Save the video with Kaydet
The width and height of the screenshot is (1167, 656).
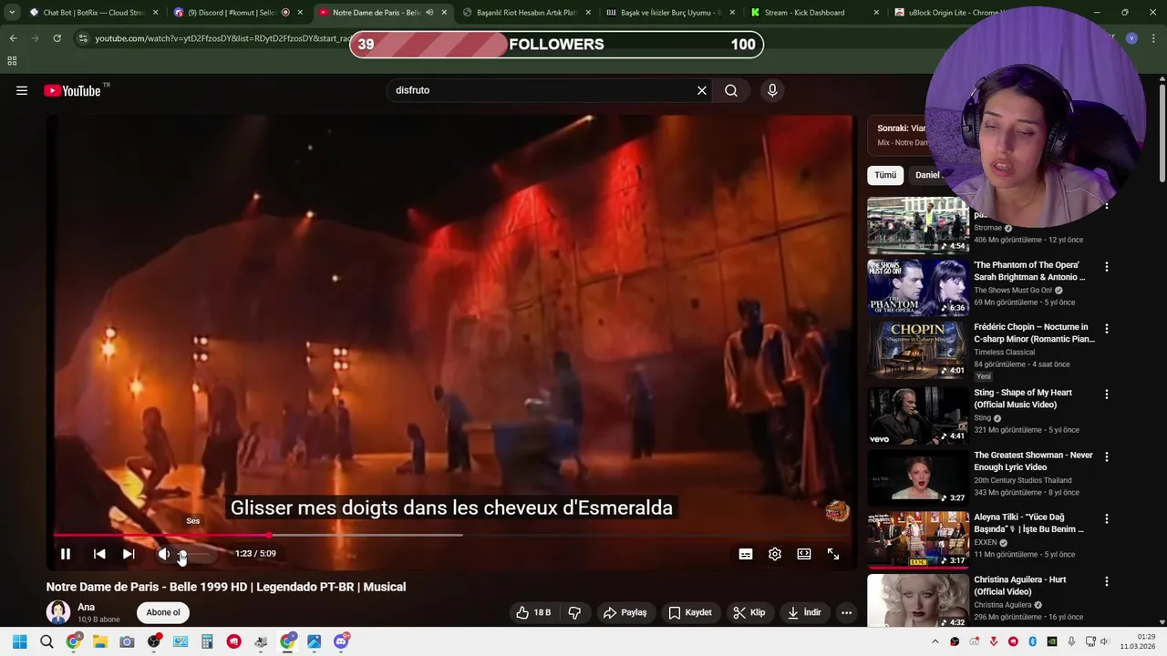click(690, 612)
